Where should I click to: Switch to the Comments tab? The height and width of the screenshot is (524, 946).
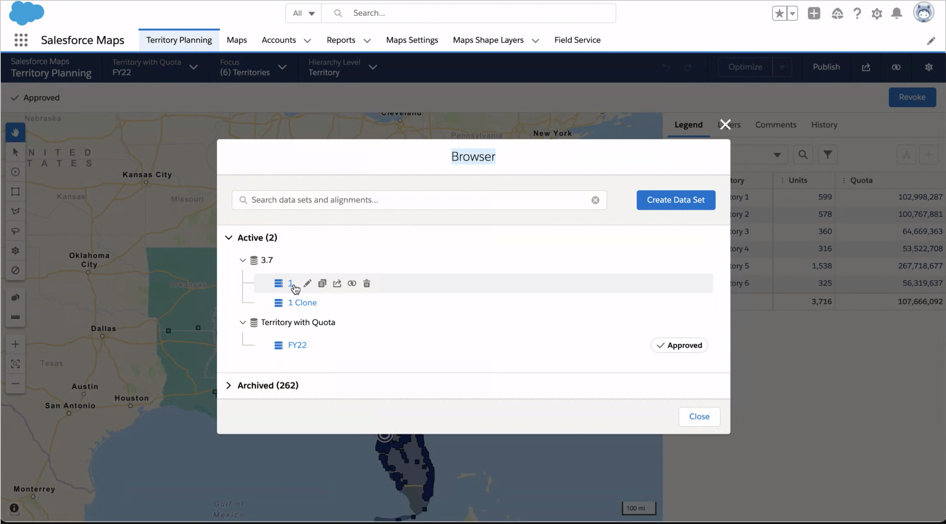(x=775, y=125)
